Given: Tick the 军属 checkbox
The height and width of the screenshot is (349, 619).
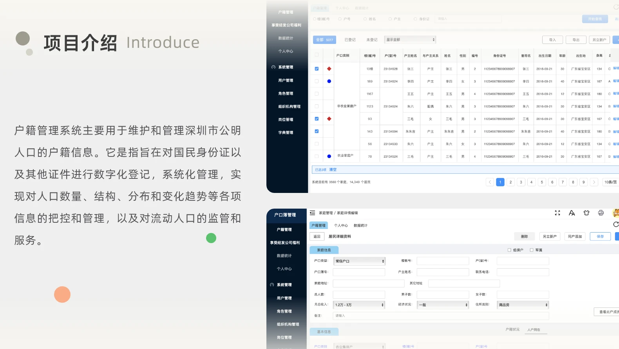Looking at the screenshot, I should pos(532,250).
